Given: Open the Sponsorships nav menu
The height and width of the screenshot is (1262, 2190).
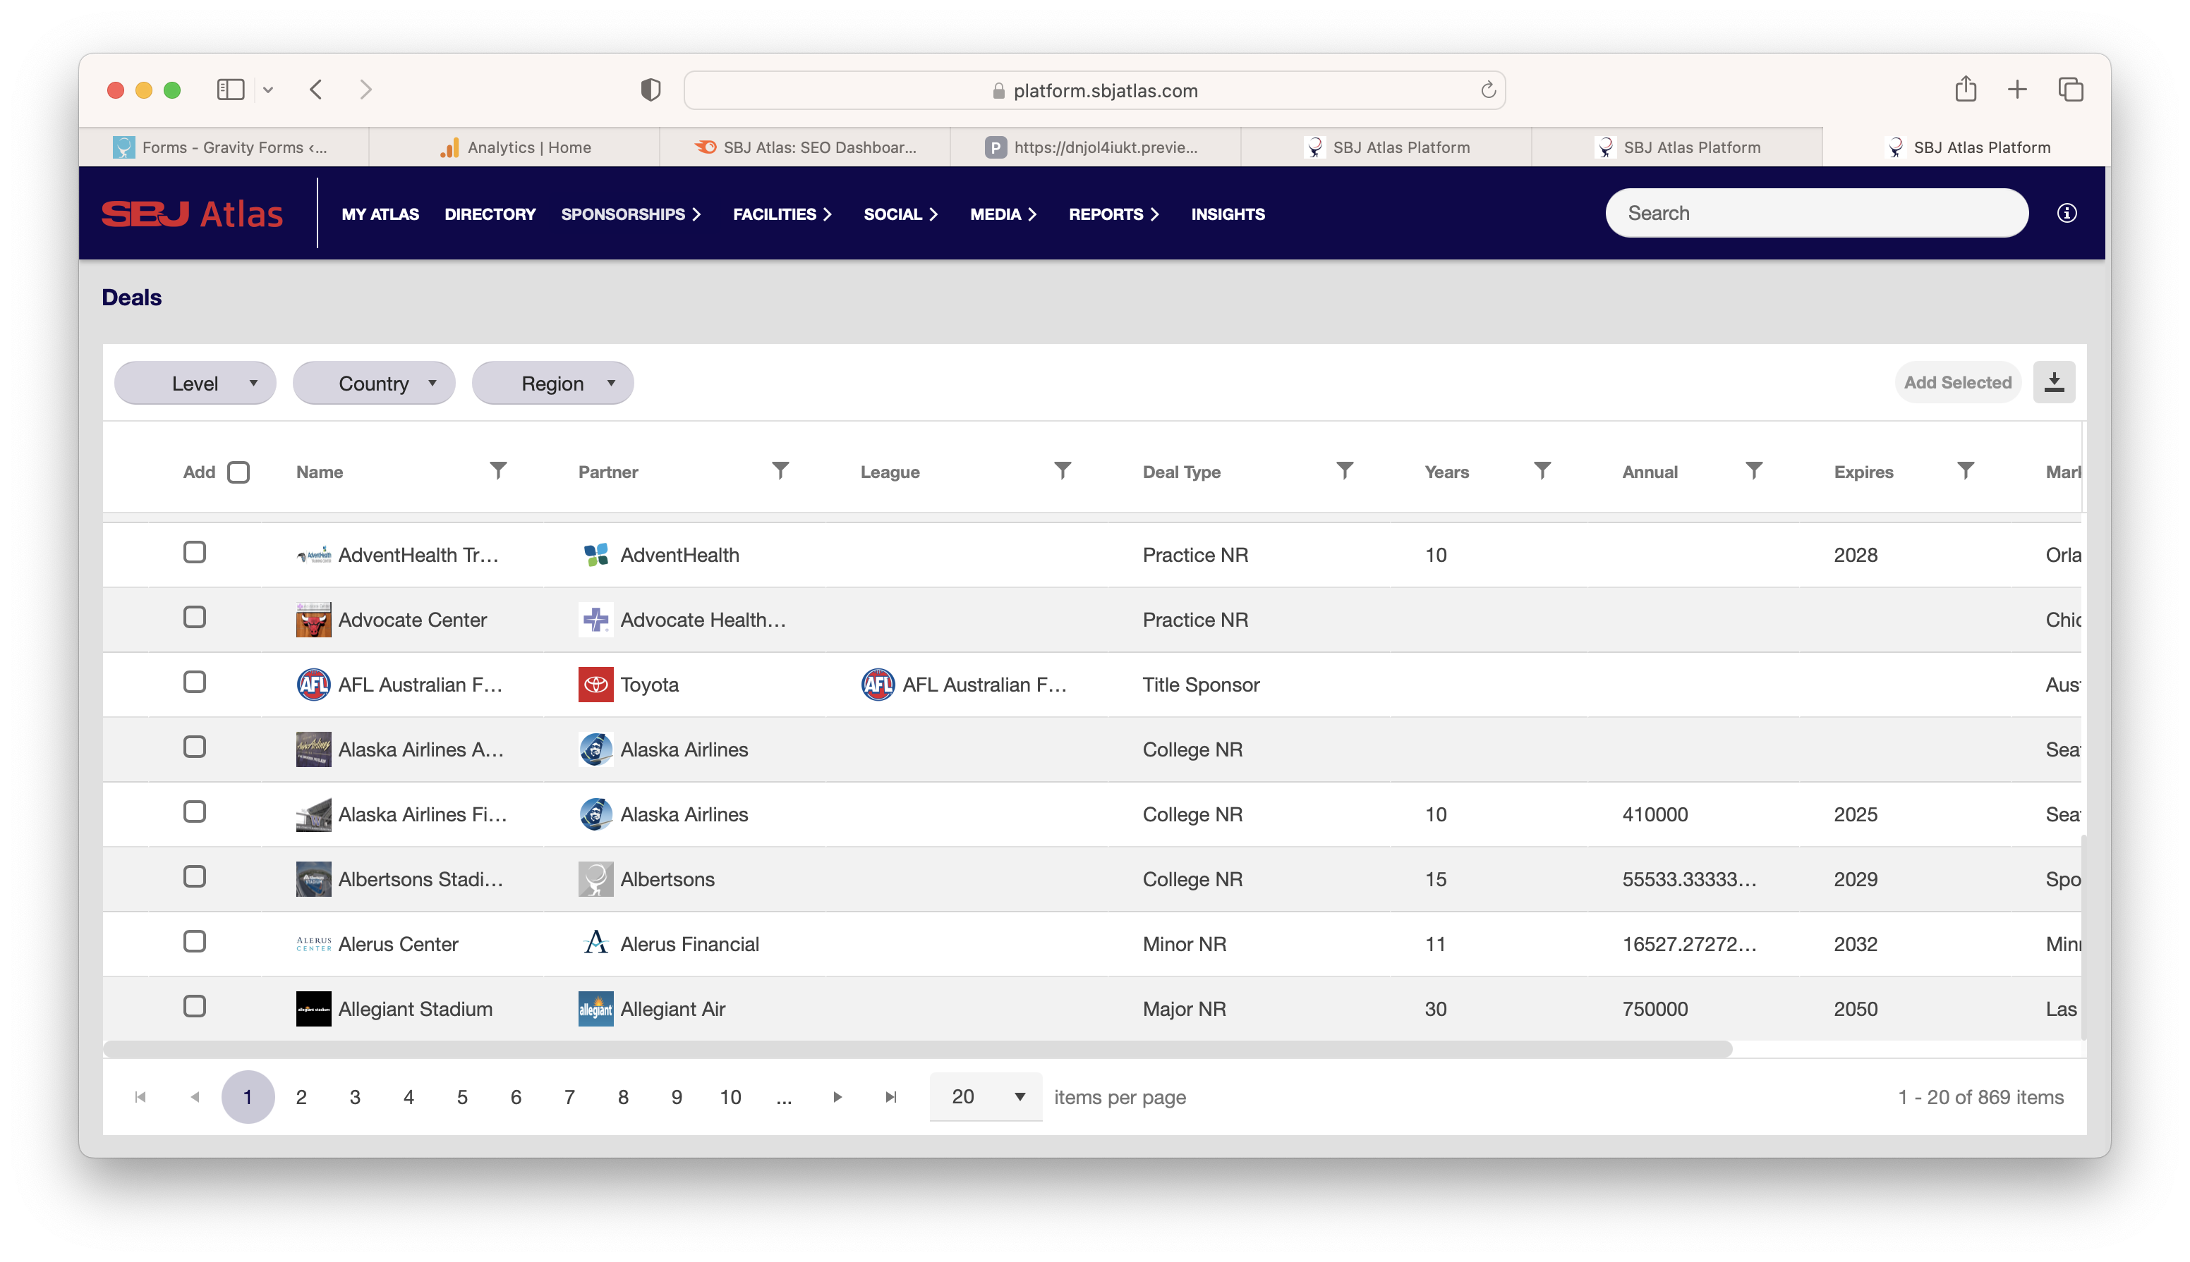Looking at the screenshot, I should (x=631, y=214).
